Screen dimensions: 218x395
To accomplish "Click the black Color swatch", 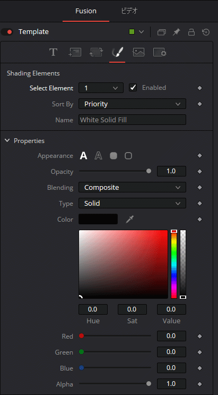I will (x=98, y=219).
